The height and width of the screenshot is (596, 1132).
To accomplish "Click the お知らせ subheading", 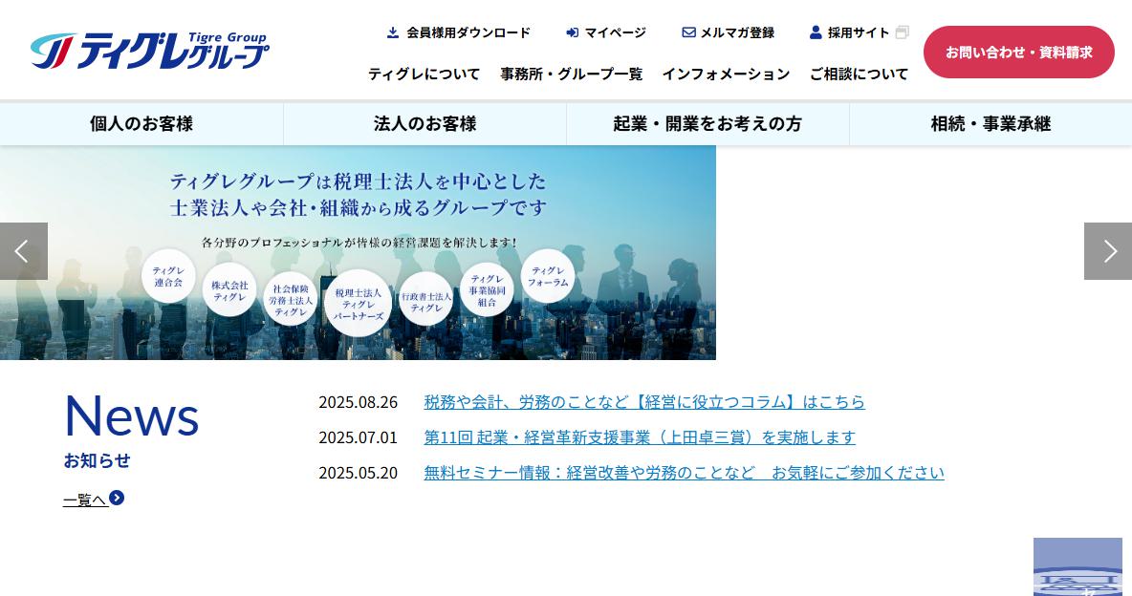I will point(97,460).
